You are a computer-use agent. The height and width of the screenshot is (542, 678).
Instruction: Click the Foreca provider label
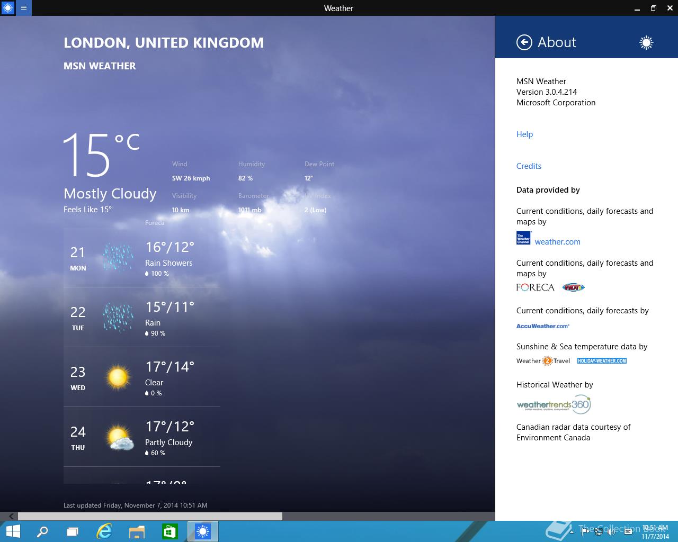coord(155,223)
